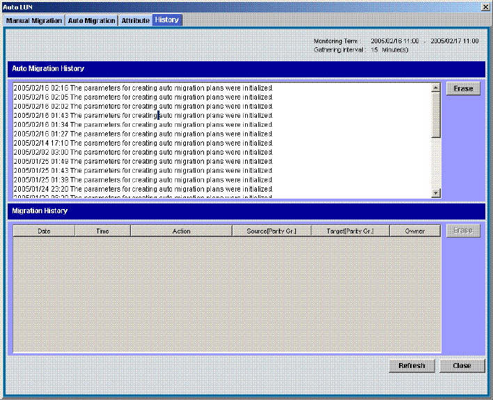Click the History tab
This screenshot has width=493, height=400.
(x=167, y=20)
